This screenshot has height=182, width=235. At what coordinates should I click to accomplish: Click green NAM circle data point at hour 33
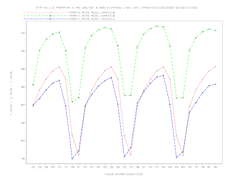(105, 27)
